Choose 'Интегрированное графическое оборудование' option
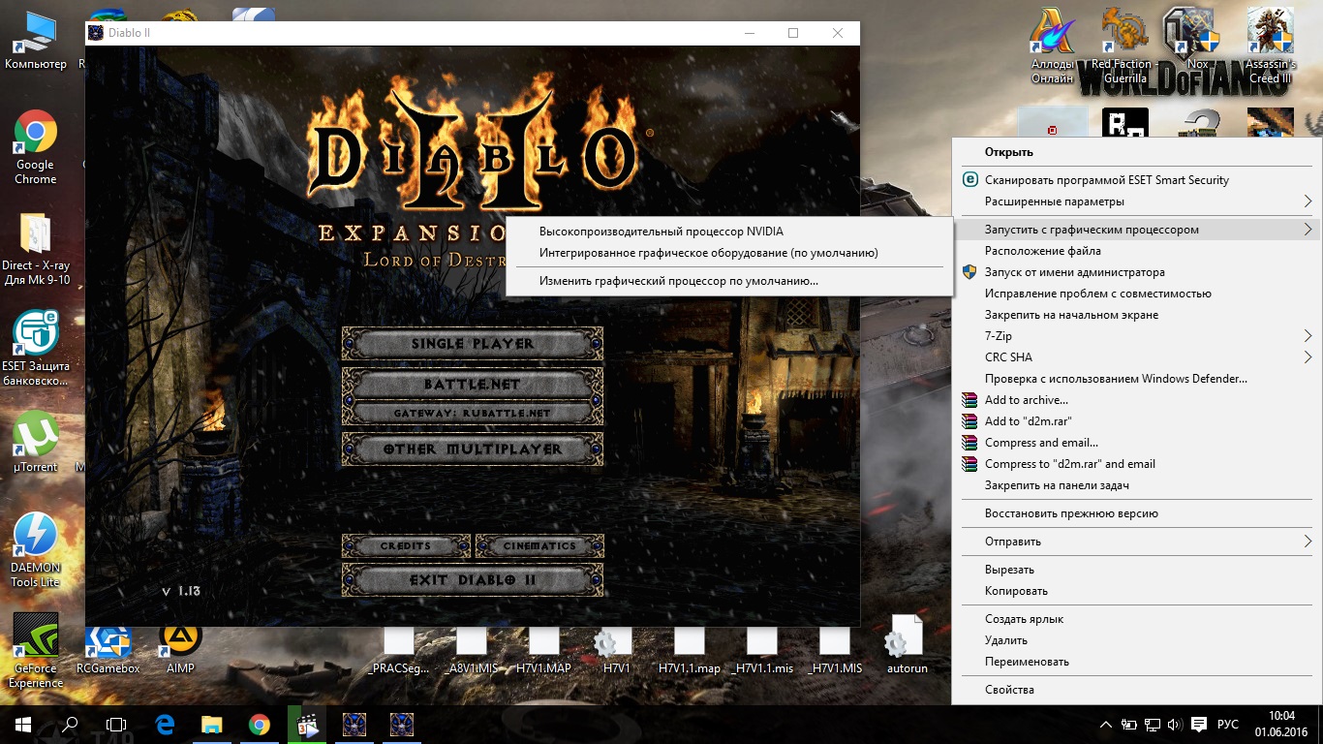 pyautogui.click(x=708, y=253)
